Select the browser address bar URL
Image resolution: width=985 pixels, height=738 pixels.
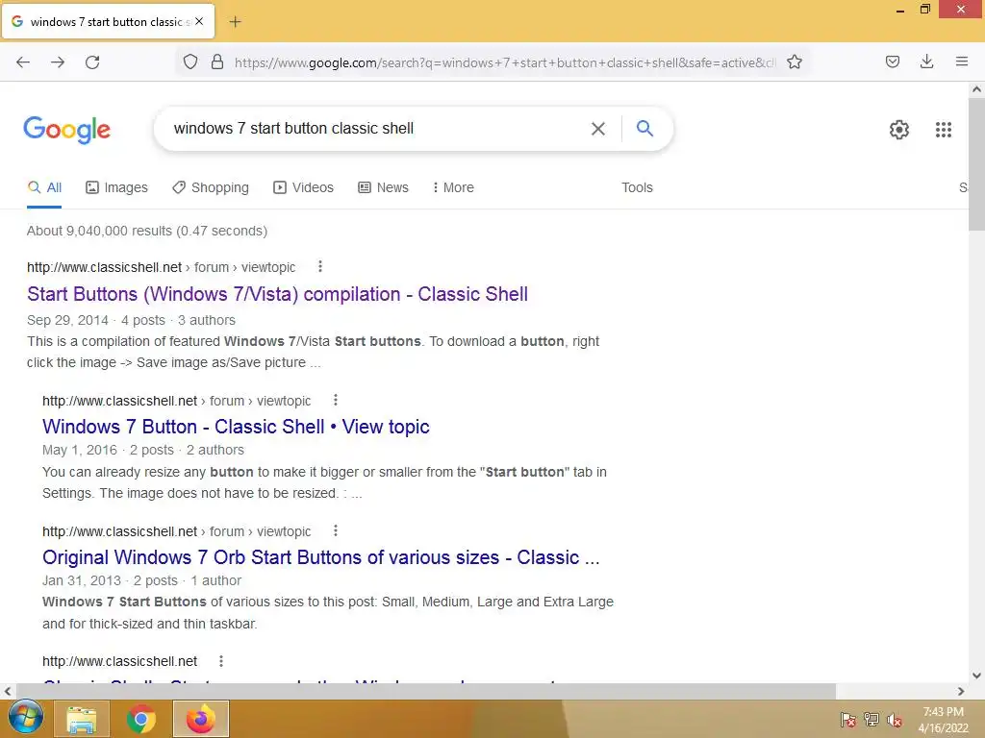505,62
